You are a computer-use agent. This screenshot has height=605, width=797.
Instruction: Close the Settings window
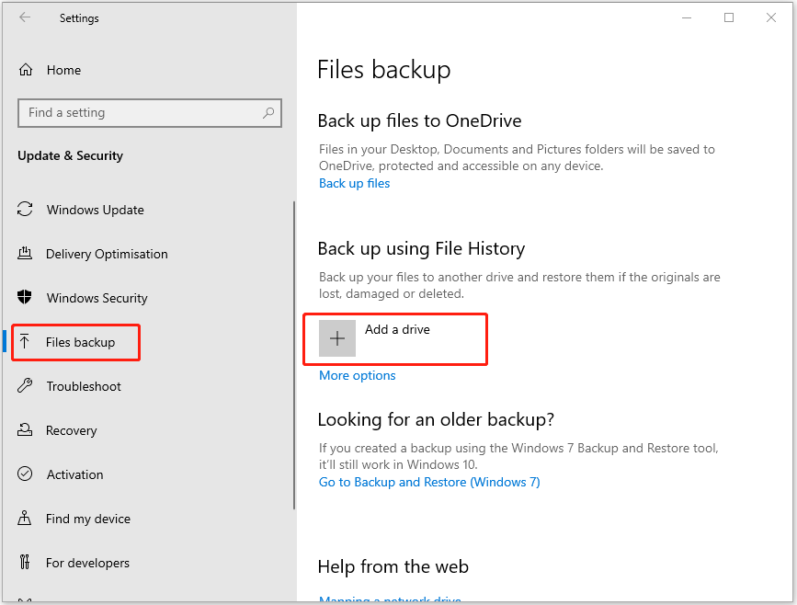tap(771, 17)
